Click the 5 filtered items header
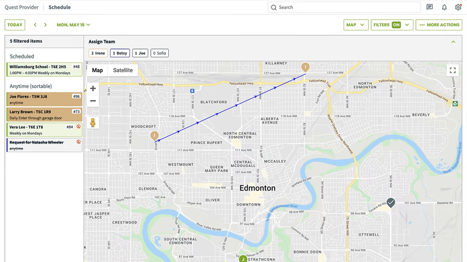Image resolution: width=467 pixels, height=262 pixels. pos(26,41)
